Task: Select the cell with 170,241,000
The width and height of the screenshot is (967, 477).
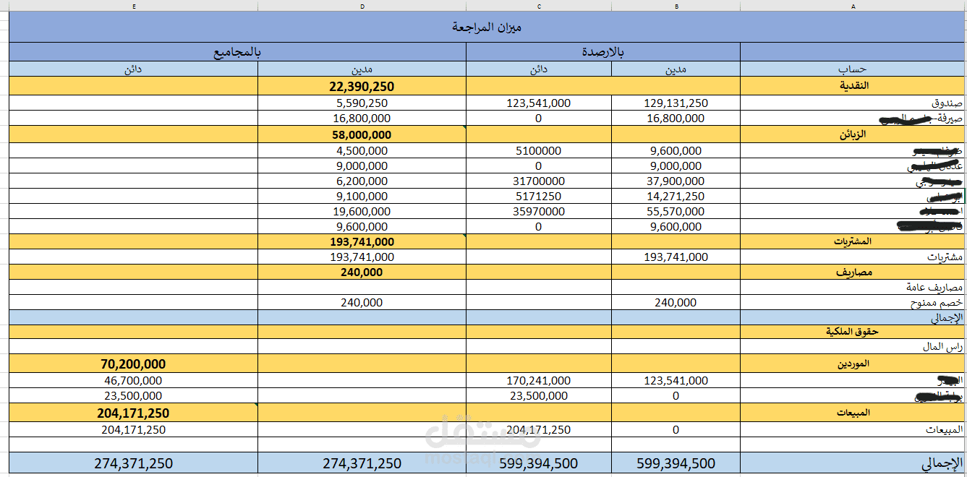Action: click(539, 380)
